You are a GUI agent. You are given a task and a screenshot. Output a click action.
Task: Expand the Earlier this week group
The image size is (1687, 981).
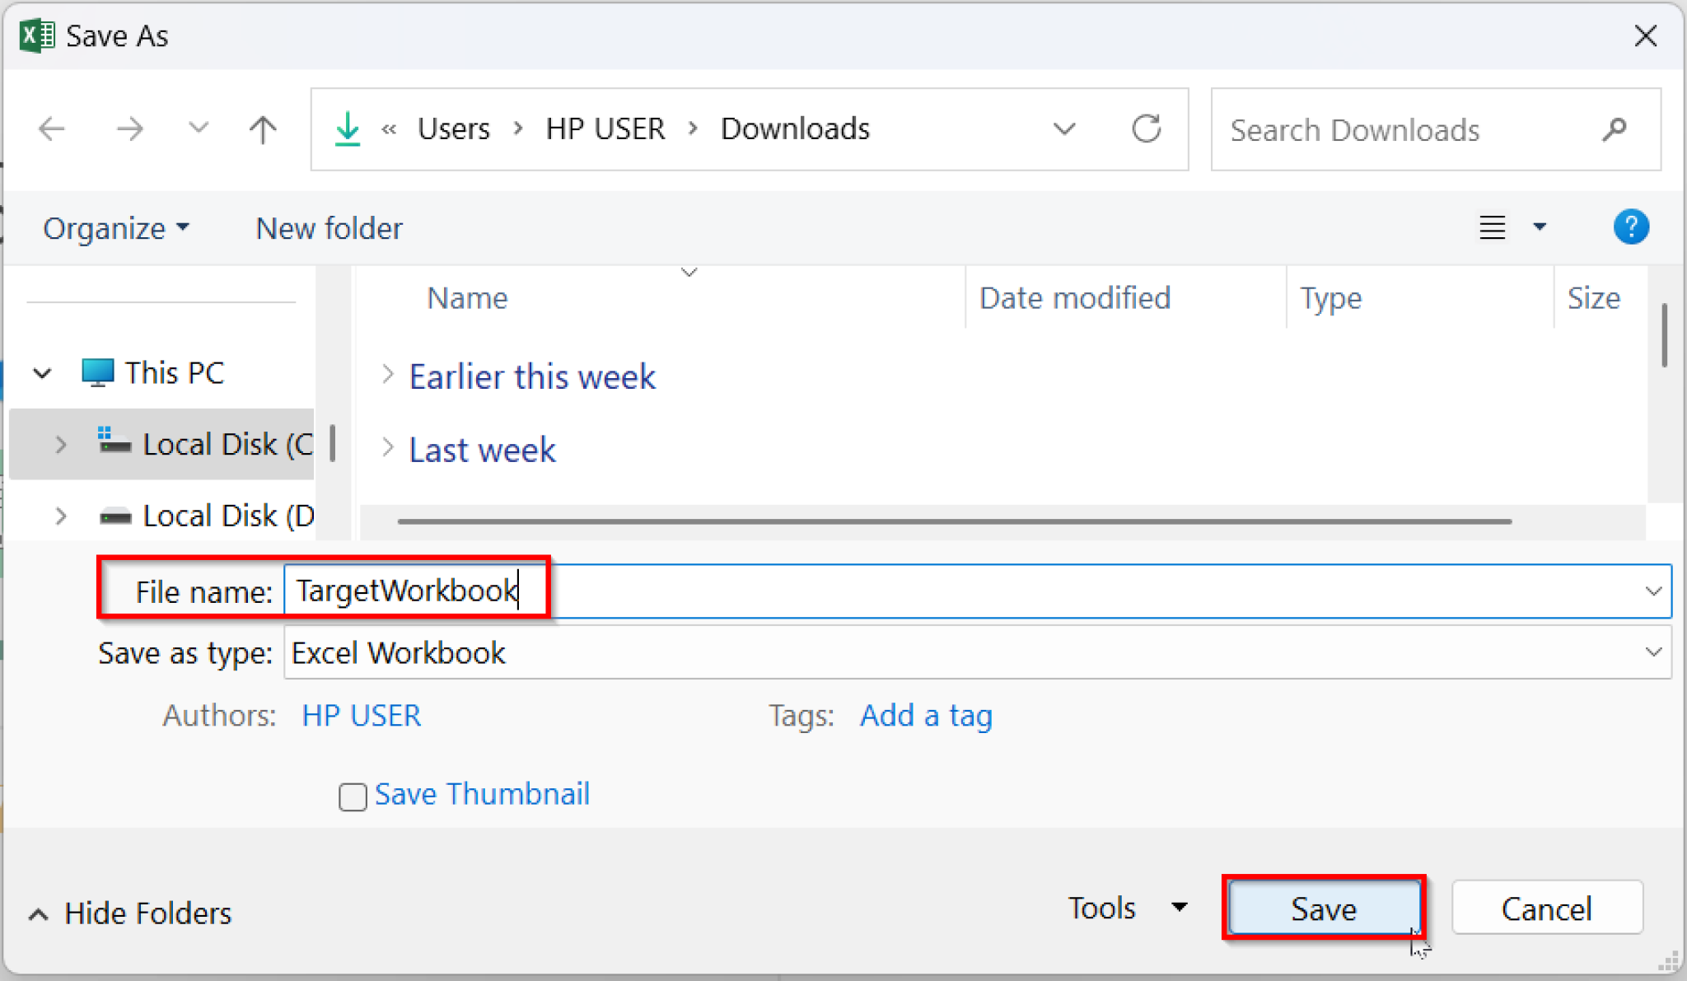[387, 376]
